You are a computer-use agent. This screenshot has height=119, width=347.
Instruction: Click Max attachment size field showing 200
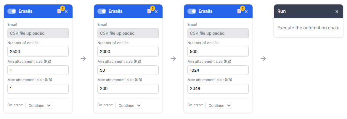[128, 89]
